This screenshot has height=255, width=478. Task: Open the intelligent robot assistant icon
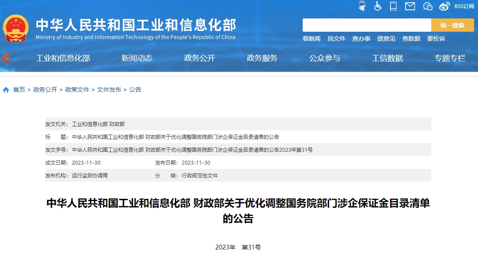[x=363, y=6]
